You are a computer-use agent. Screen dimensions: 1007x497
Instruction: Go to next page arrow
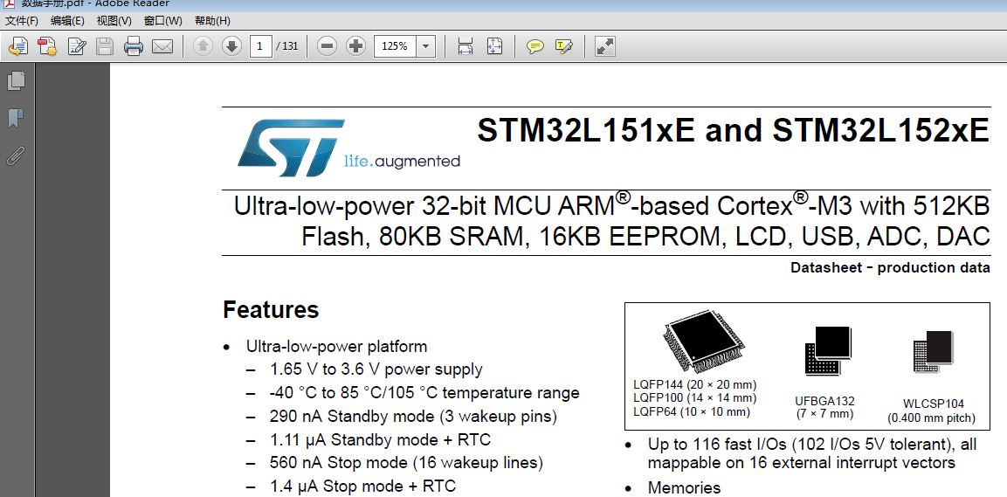(x=231, y=46)
